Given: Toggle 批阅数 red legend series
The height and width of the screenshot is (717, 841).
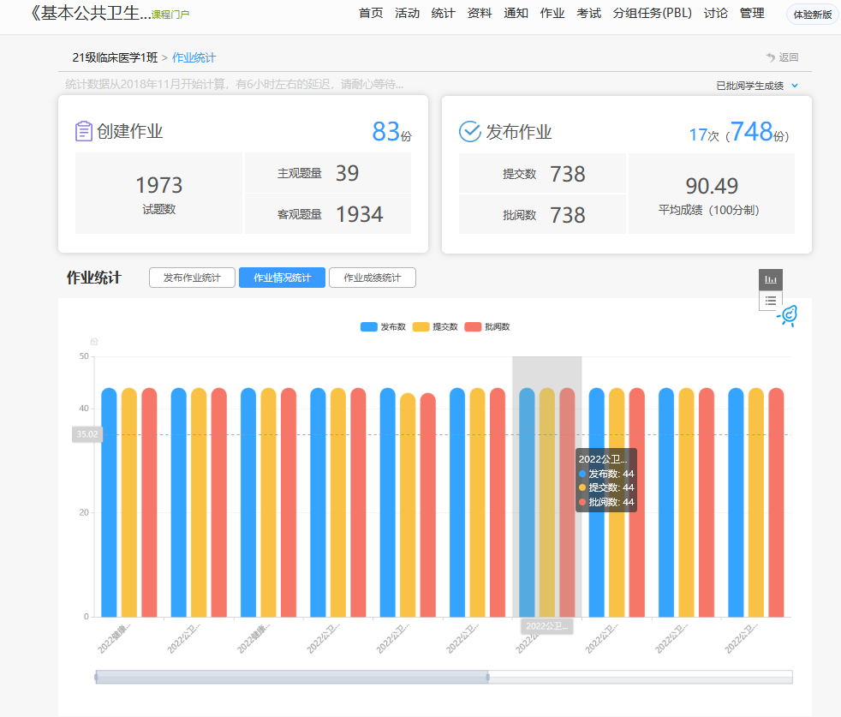Looking at the screenshot, I should pyautogui.click(x=486, y=326).
